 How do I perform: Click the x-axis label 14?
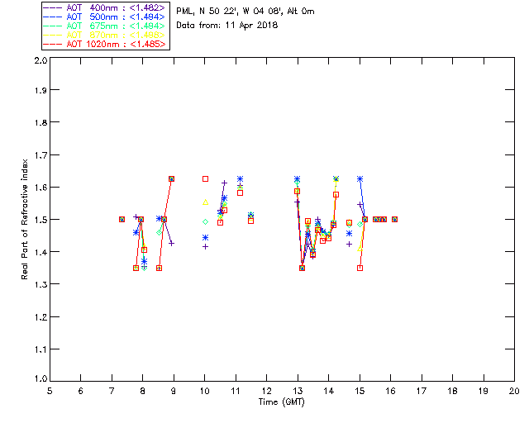click(x=329, y=391)
